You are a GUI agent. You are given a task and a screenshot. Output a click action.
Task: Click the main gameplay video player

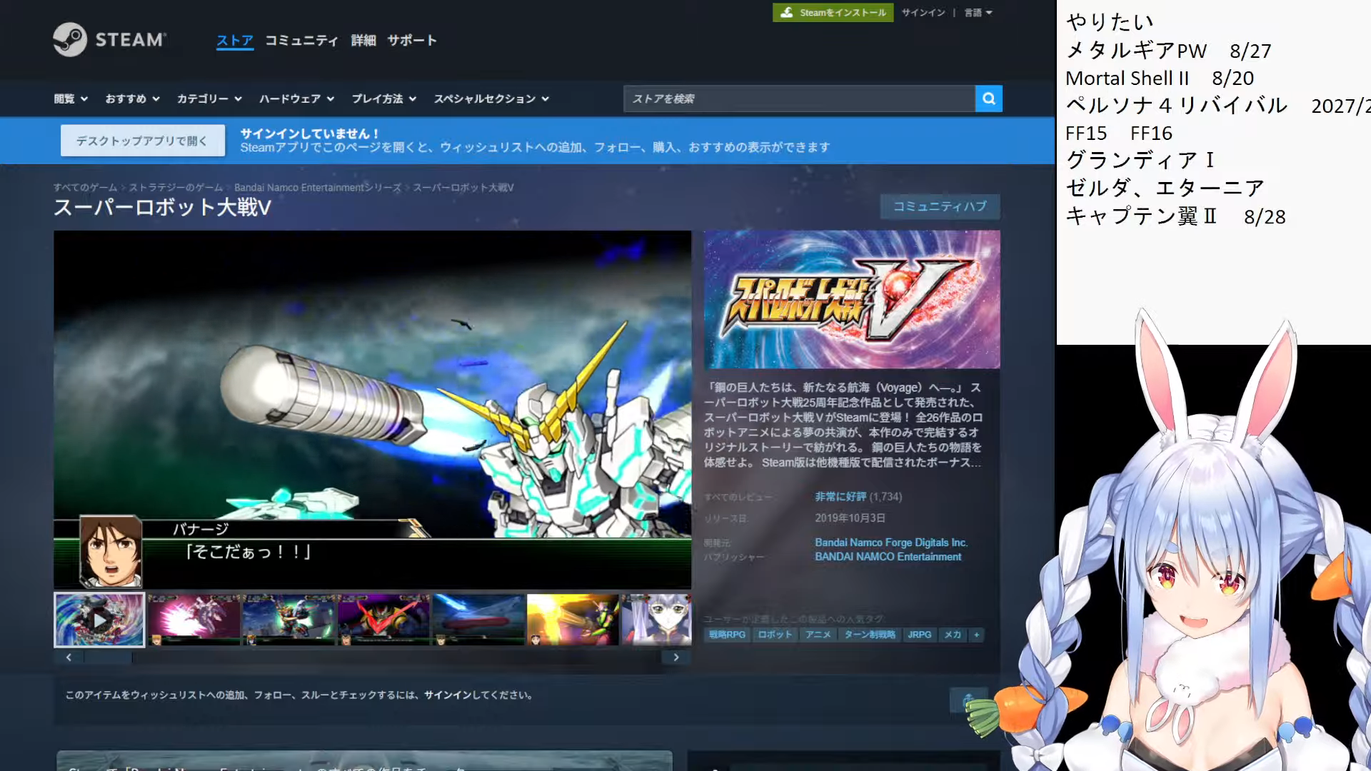pos(372,409)
